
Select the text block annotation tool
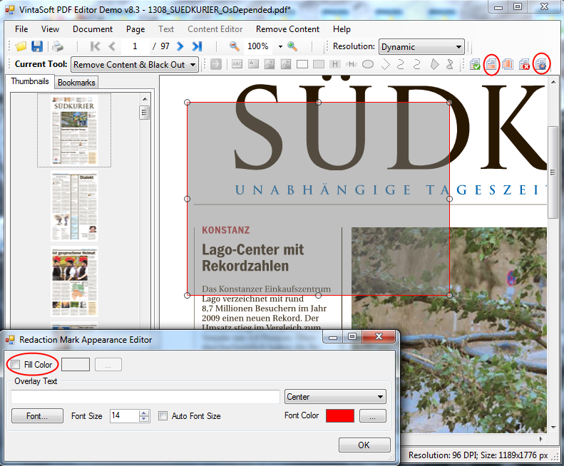(253, 64)
